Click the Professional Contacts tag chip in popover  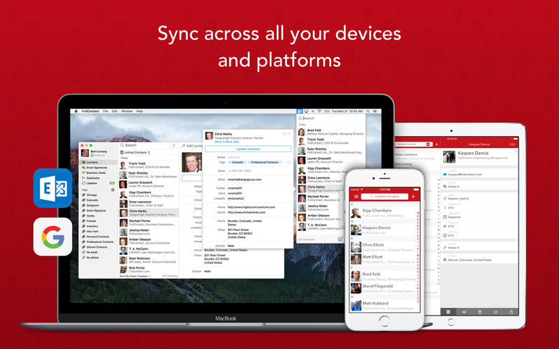coord(265,163)
